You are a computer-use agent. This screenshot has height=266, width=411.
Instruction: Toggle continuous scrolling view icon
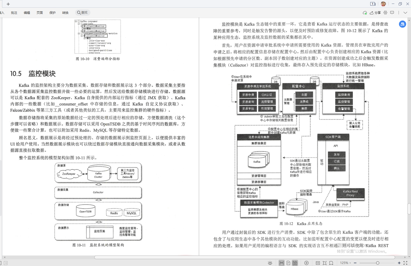point(282,263)
